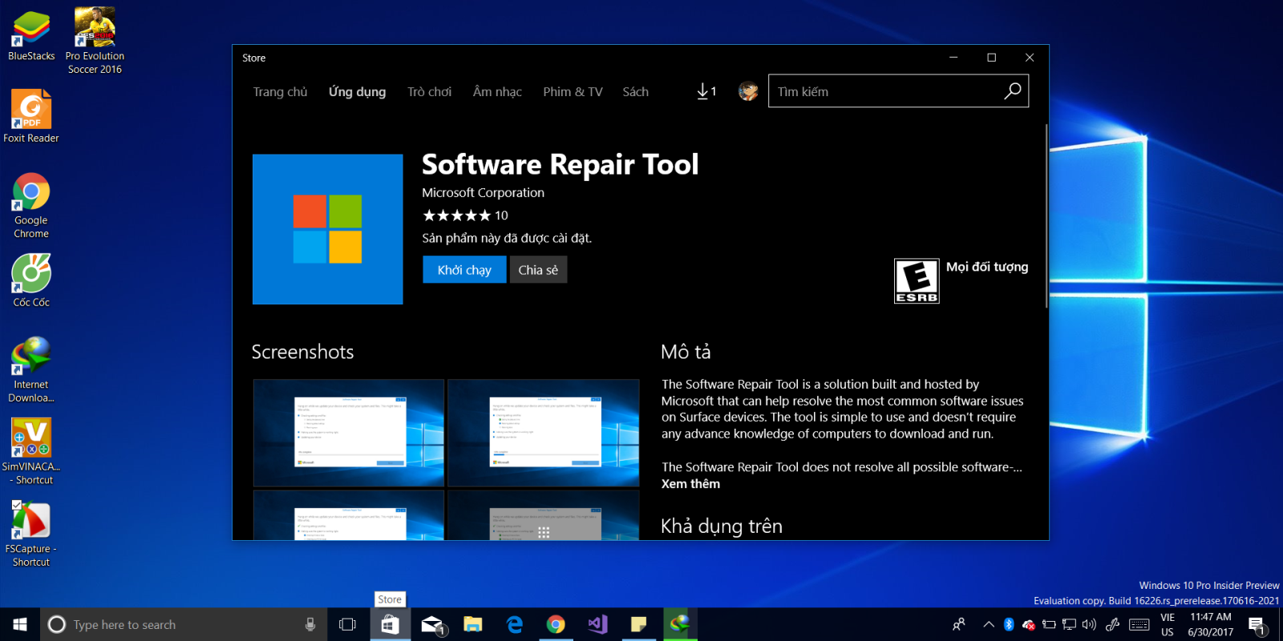Screen dimensions: 1283x641
Task: Open the Trò chơi tab
Action: 429,91
